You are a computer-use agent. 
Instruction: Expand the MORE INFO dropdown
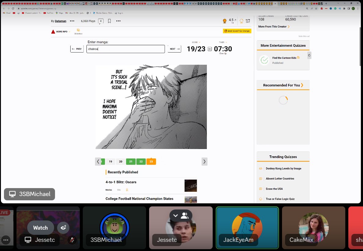click(x=61, y=32)
